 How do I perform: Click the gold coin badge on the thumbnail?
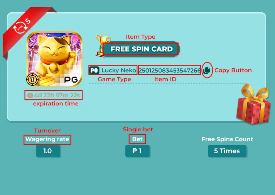point(32,80)
